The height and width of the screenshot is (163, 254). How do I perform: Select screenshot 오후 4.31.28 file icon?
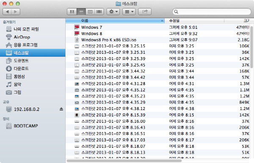pyautogui.click(x=77, y=84)
